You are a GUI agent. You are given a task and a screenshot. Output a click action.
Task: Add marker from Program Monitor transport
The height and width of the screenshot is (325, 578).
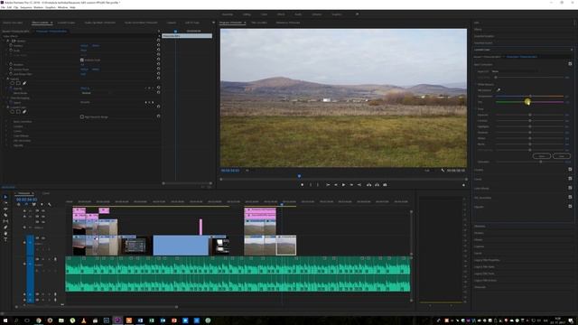pyautogui.click(x=303, y=184)
